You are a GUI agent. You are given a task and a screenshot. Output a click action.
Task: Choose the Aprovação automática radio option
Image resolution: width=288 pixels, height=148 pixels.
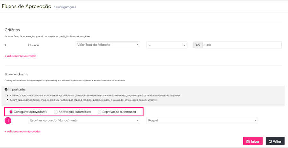click(56, 112)
